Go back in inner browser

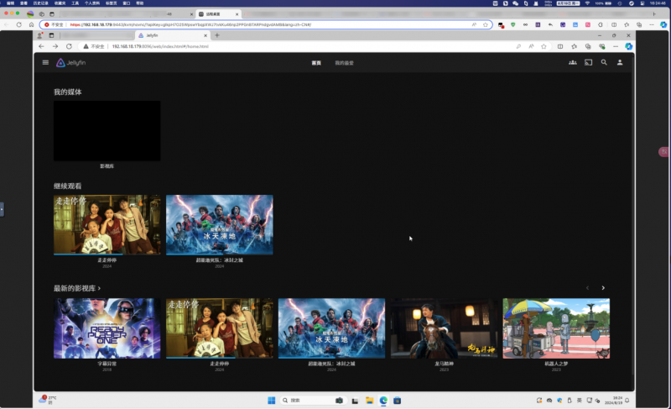click(x=43, y=46)
